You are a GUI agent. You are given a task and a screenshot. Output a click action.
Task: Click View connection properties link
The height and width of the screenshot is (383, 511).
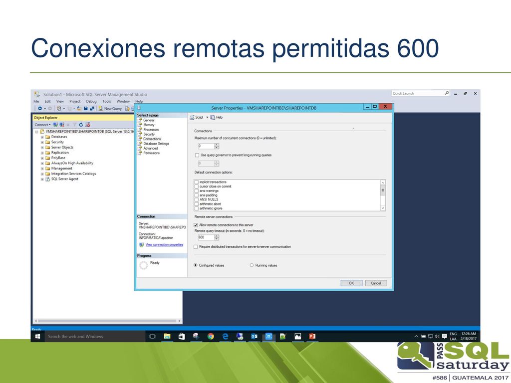tap(164, 244)
